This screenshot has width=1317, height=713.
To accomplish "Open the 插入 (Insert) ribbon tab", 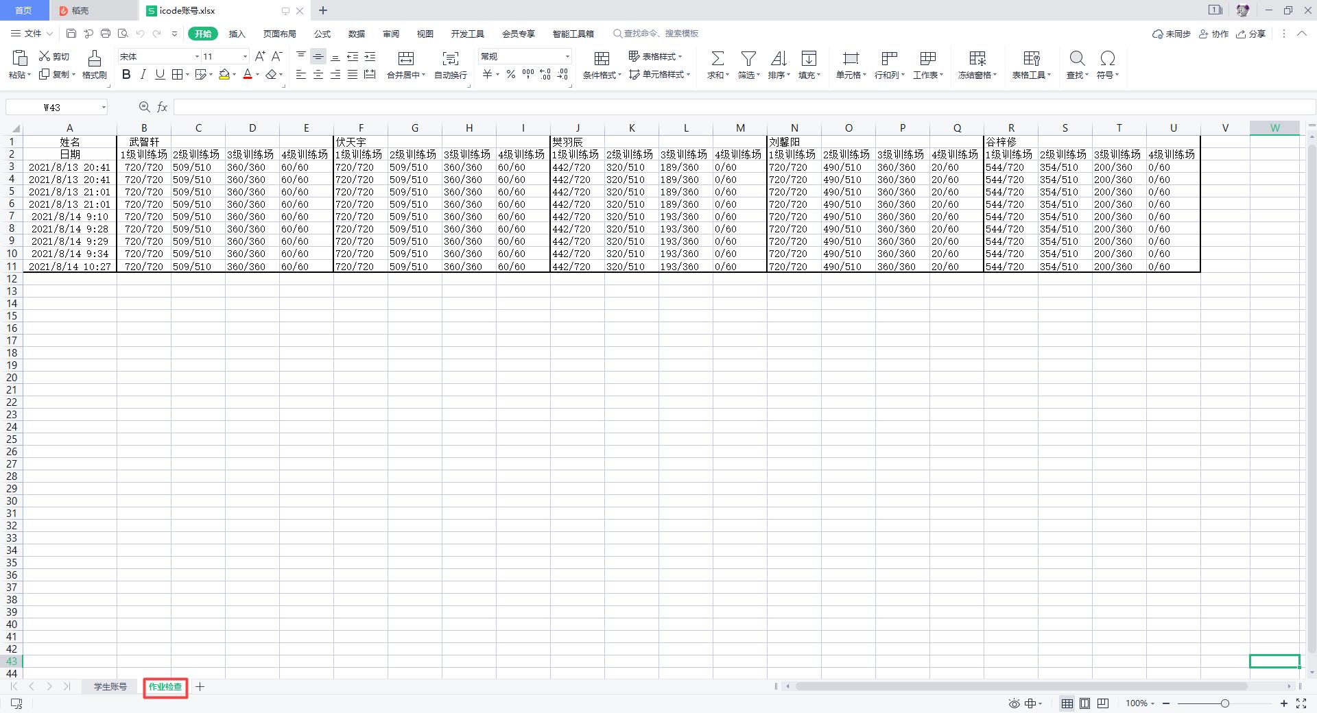I will [237, 34].
